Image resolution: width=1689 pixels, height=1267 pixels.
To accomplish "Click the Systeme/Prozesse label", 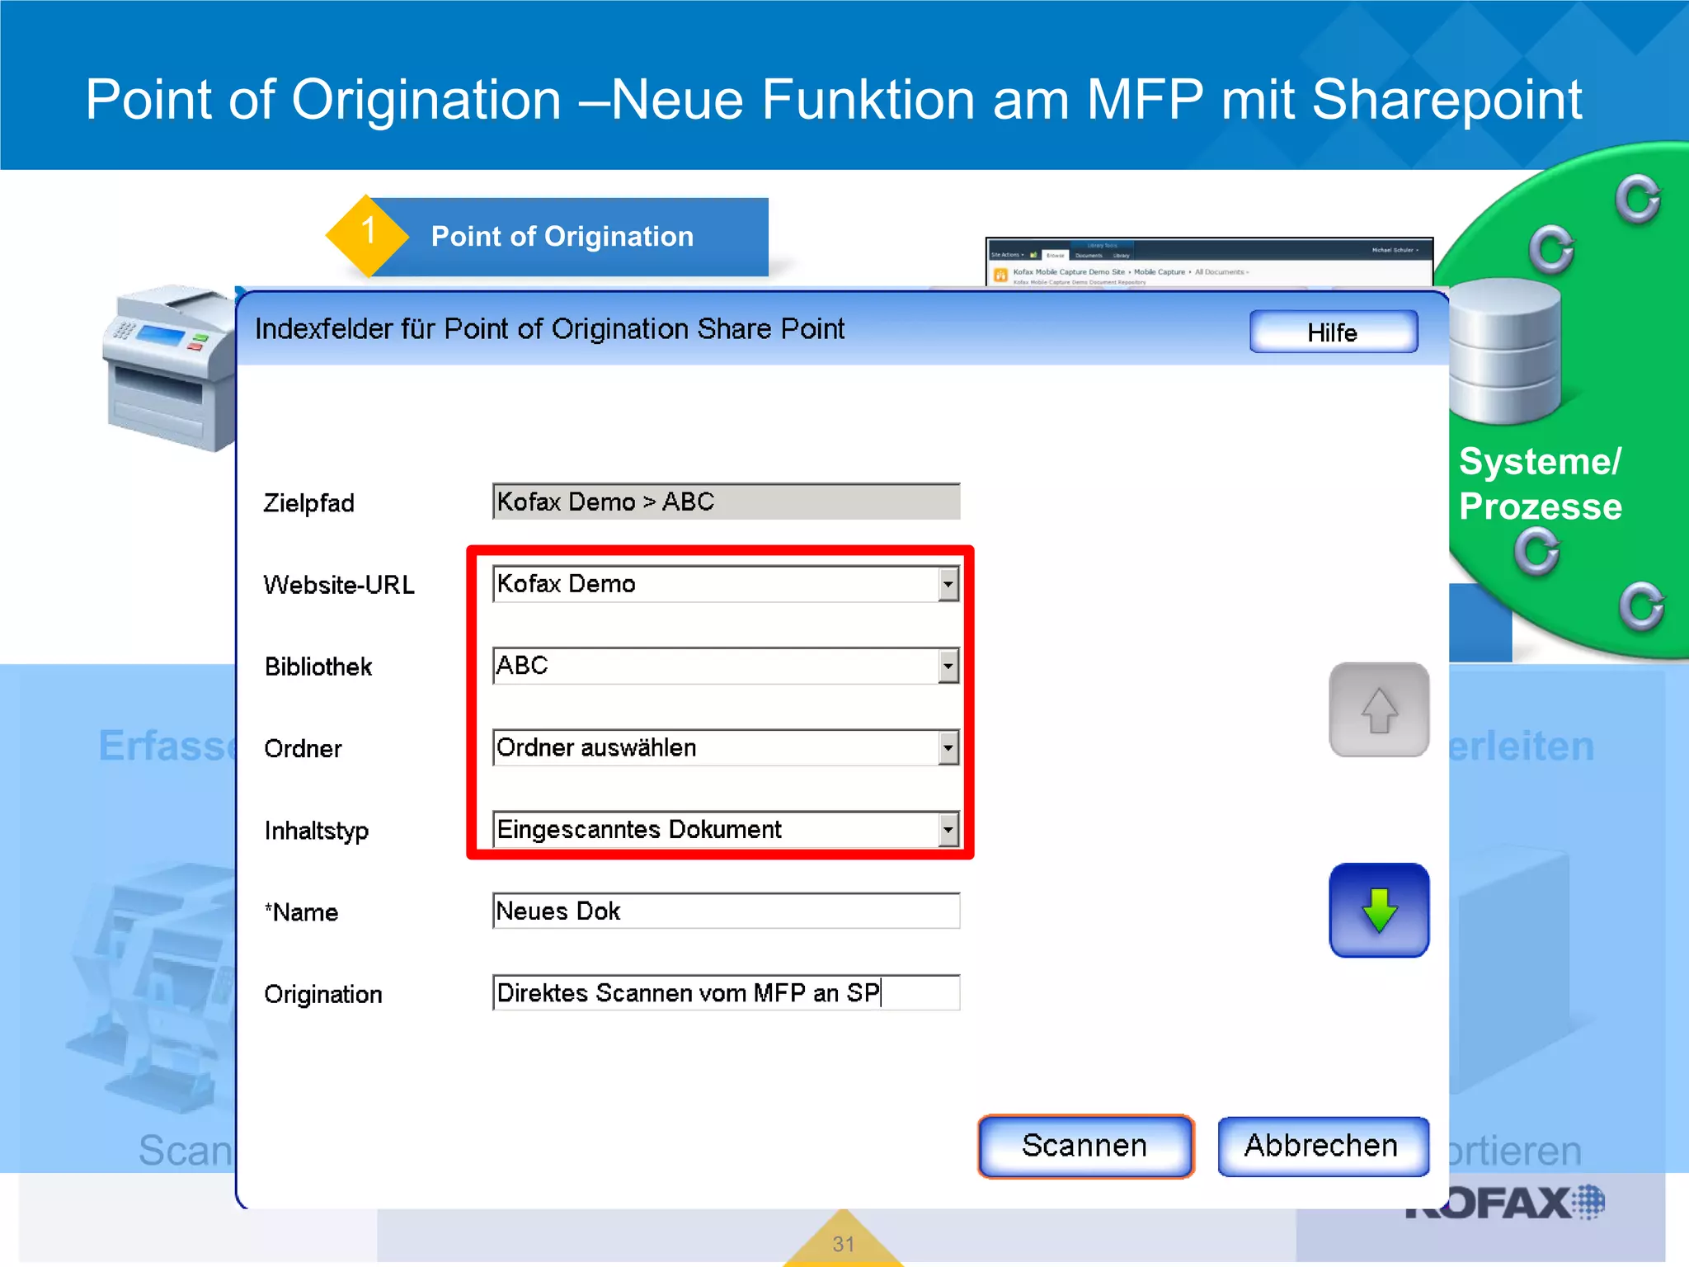I will point(1540,484).
